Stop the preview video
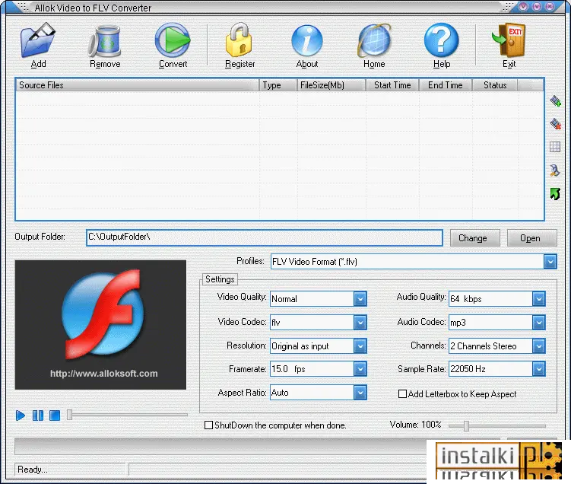 point(55,416)
